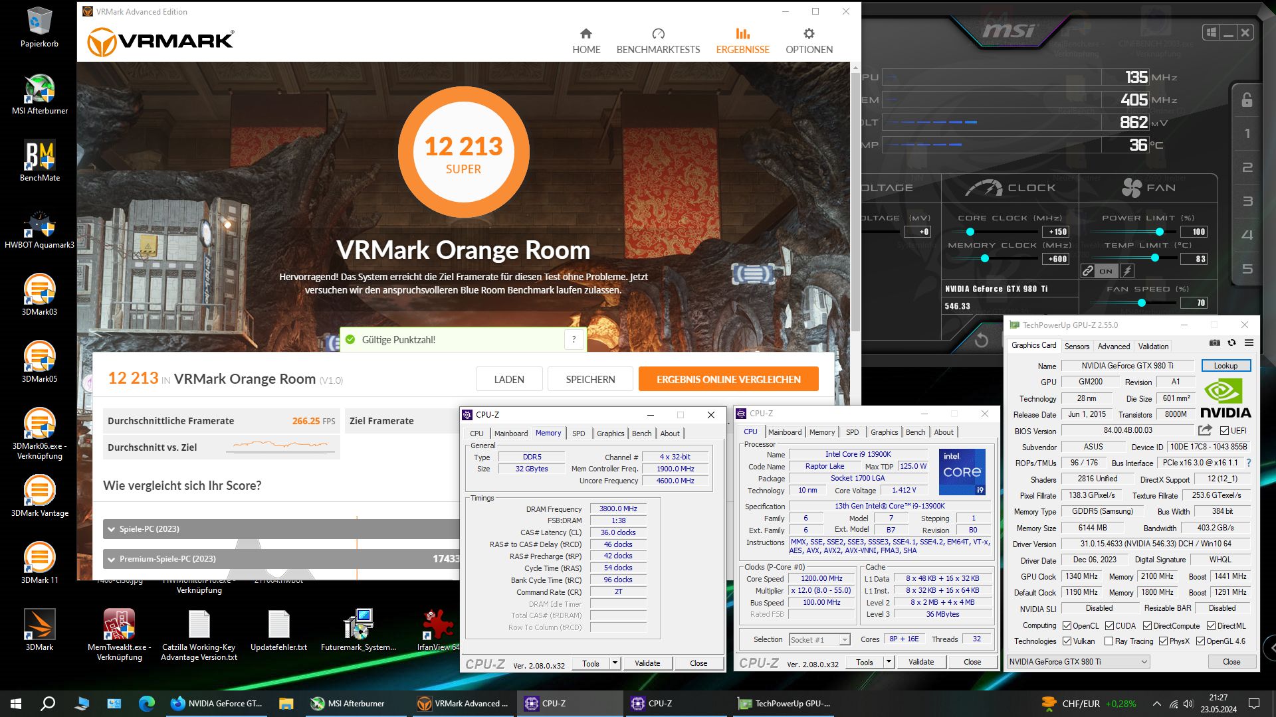1276x717 pixels.
Task: Click the SPEICHERN button in VRMark
Action: 590,379
